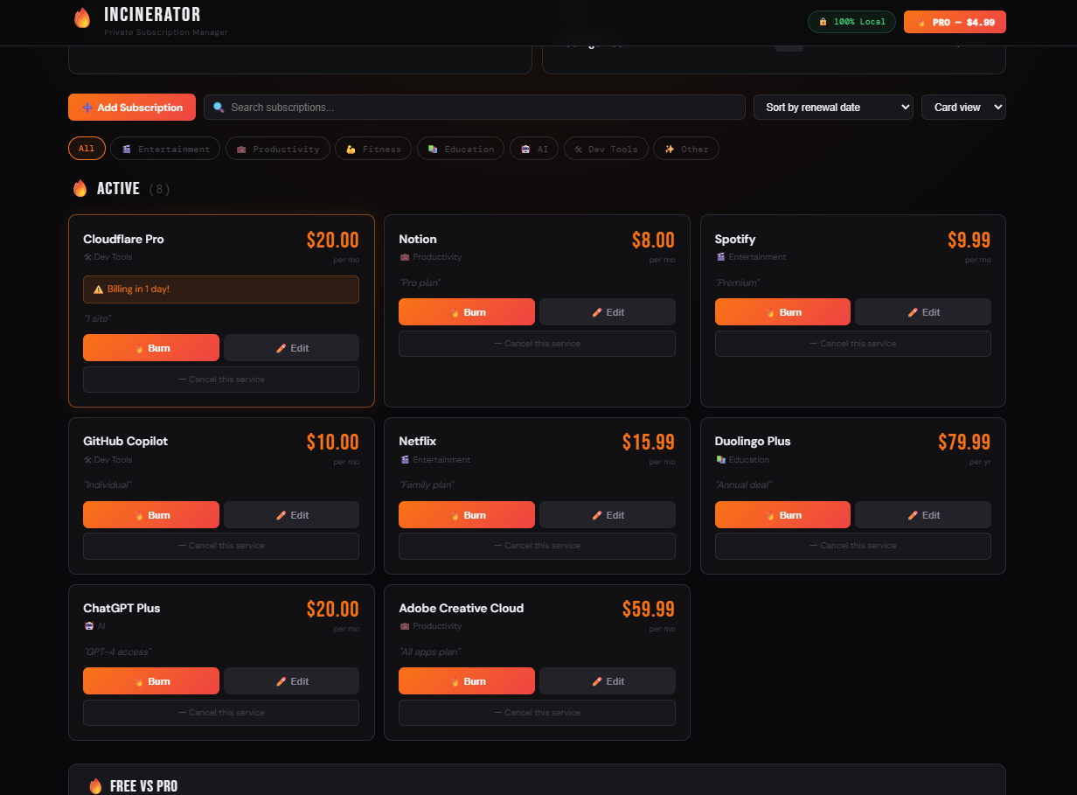The height and width of the screenshot is (795, 1077).
Task: Click the magnifier icon in search bar
Action: point(219,108)
